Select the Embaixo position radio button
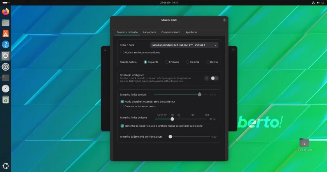Viewport: 327px width, 172px height. 167,62
